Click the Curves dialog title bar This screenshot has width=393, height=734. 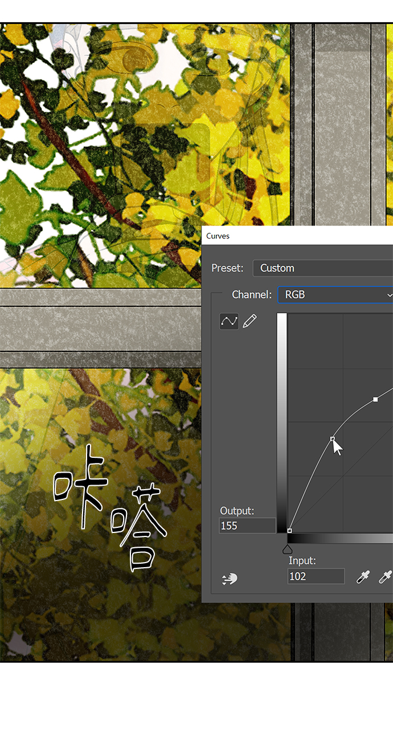tap(296, 236)
